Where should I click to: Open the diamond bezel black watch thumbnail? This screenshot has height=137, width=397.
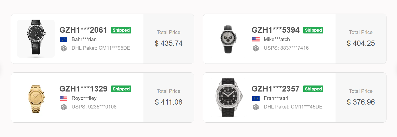[x=228, y=98]
